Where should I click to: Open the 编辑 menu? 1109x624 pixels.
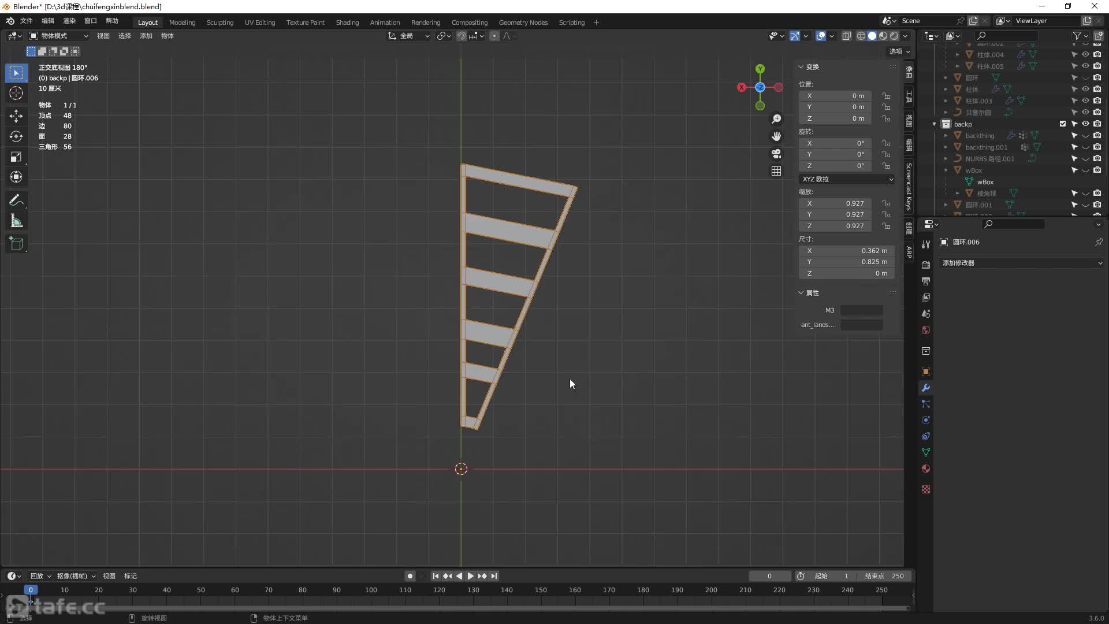(48, 21)
